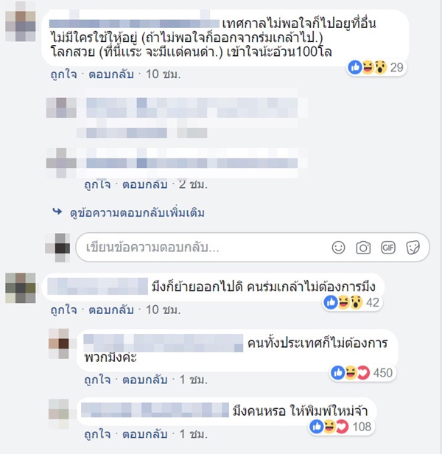Reply to the last comment with 108 reactions
Viewport: 442px width, 454px height.
click(145, 434)
